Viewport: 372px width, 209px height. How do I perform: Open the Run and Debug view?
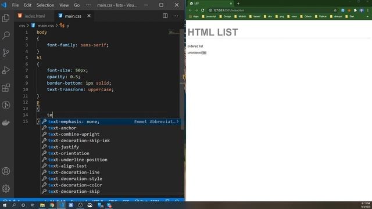click(6, 70)
